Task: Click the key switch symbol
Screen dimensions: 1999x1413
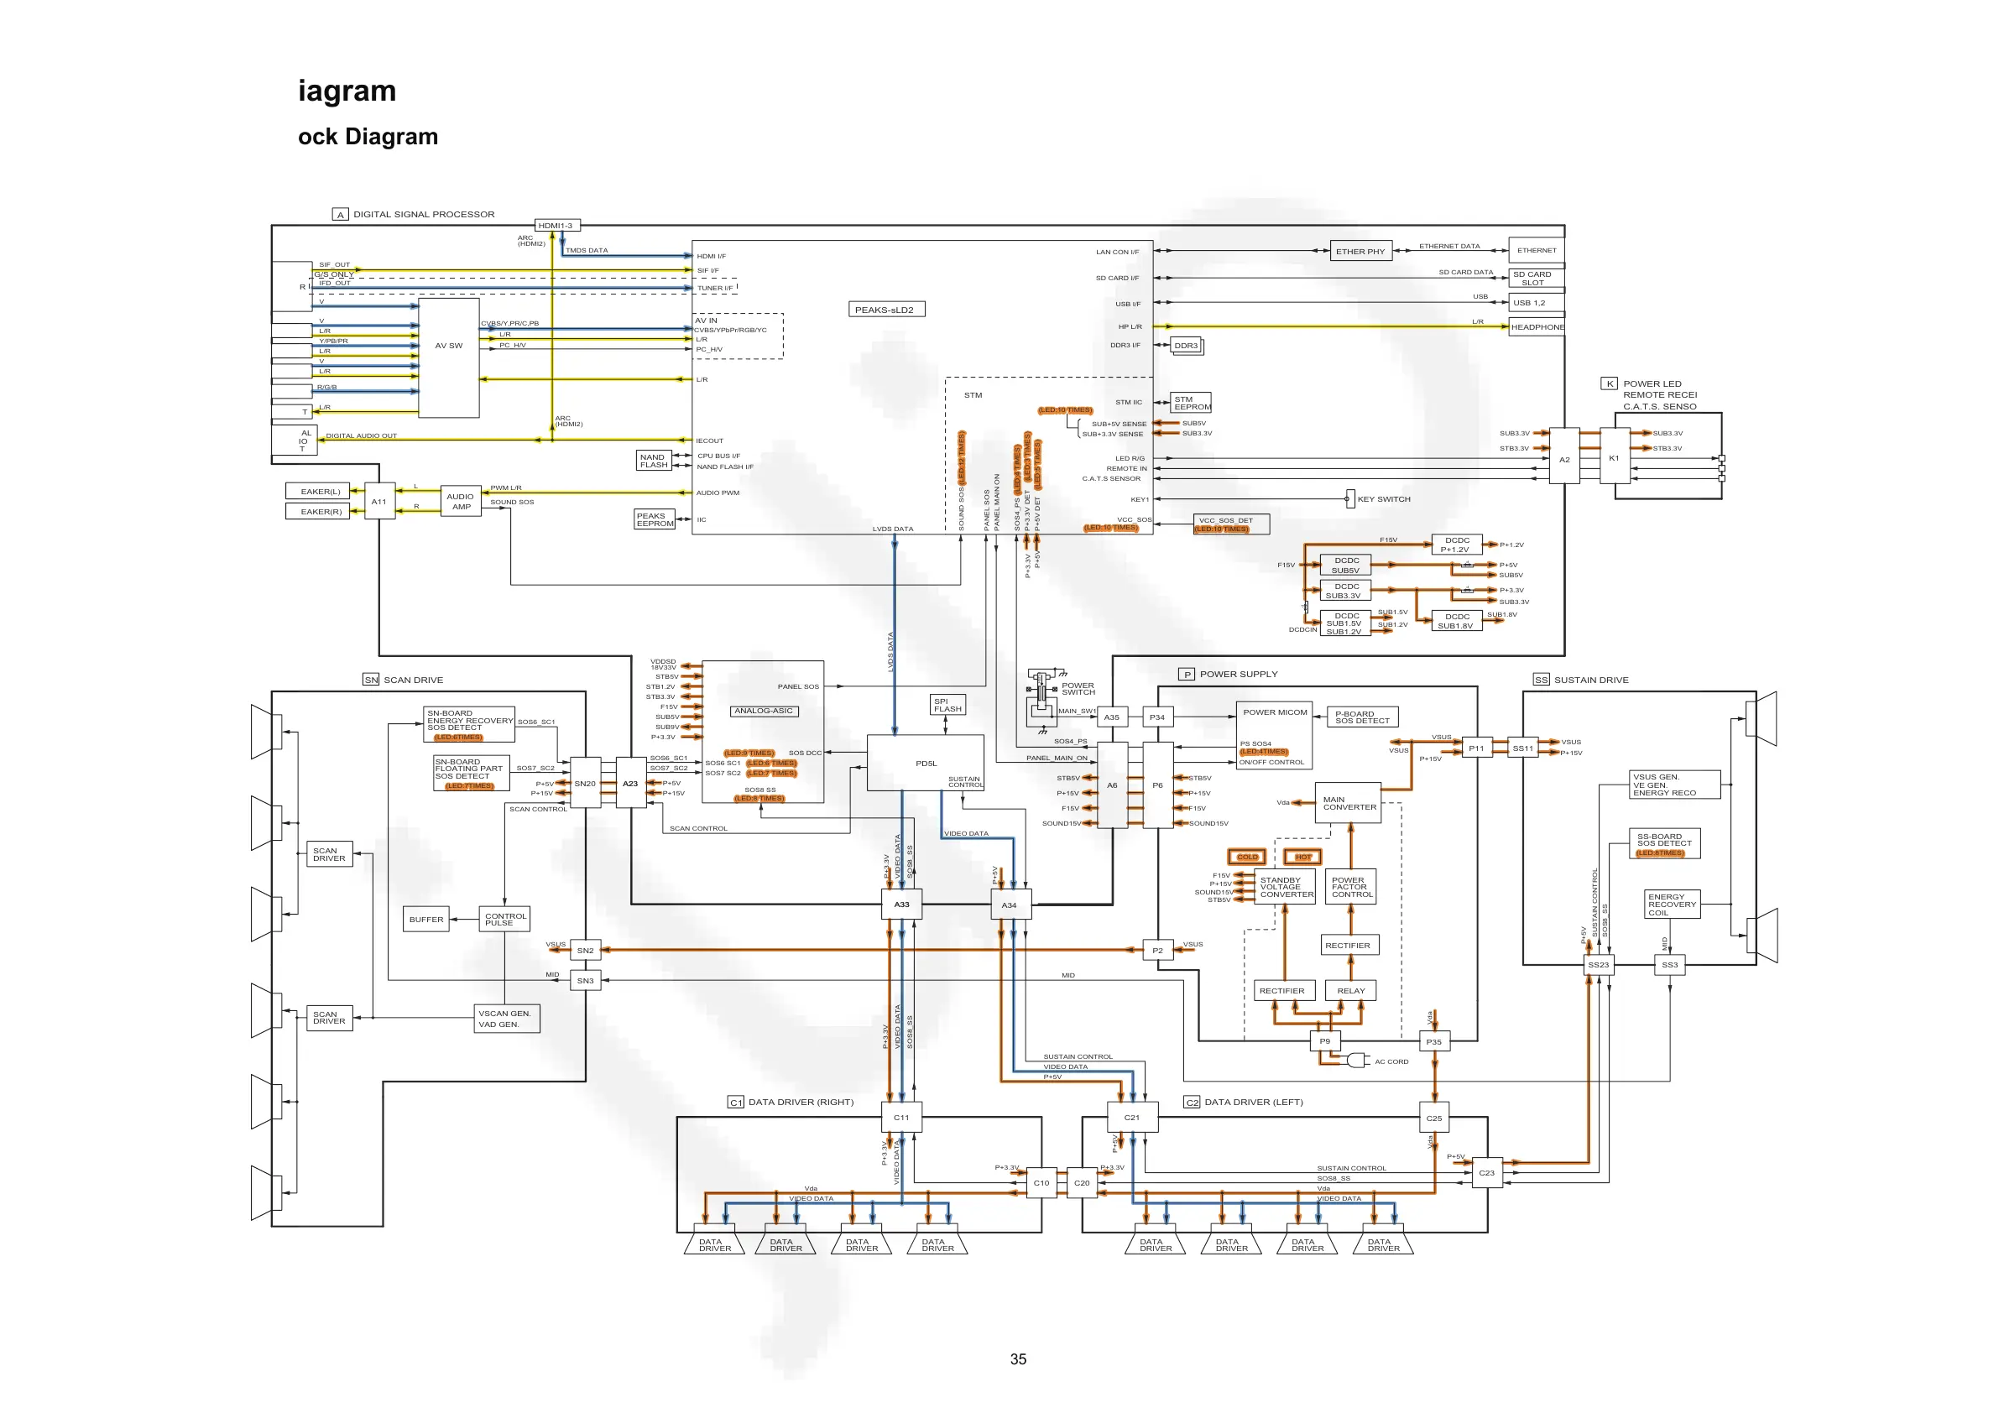Action: tap(1349, 499)
